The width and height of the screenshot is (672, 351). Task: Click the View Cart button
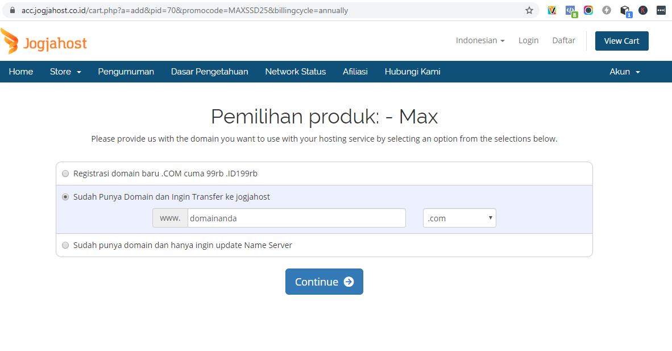621,40
